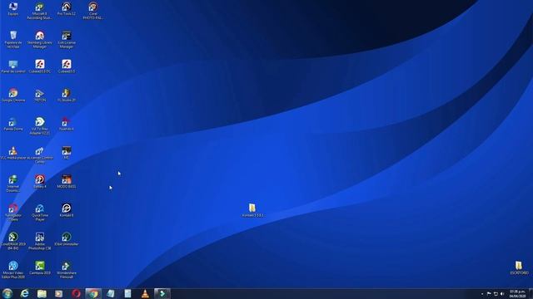Click the VLC cone icon on the taskbar
Viewport: 533px width, 299px height.
[145, 293]
